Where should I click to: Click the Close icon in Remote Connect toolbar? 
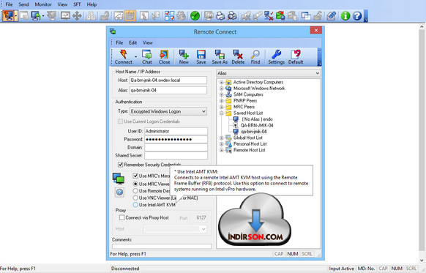click(x=164, y=57)
